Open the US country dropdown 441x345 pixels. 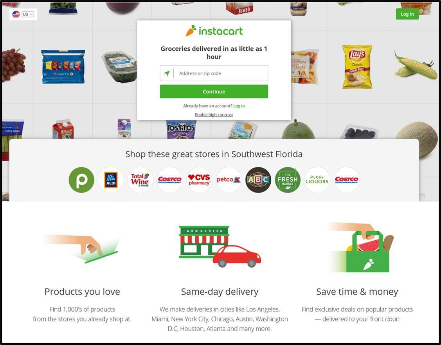point(28,14)
